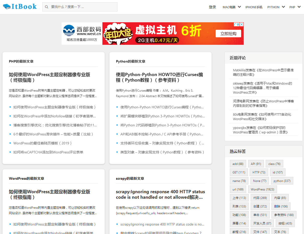304x234 pixels.
Task: Open scrapy Ignoring response 400 headline
Action: click(160, 194)
